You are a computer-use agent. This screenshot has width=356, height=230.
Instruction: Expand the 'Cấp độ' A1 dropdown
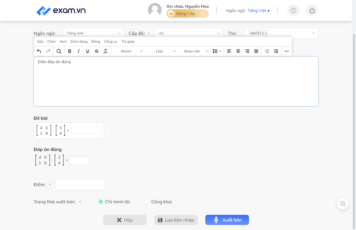coord(189,33)
